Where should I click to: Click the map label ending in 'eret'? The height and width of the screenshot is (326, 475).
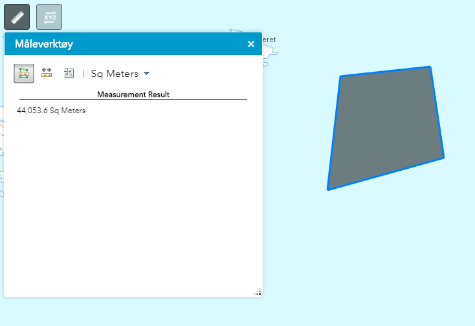pos(269,39)
